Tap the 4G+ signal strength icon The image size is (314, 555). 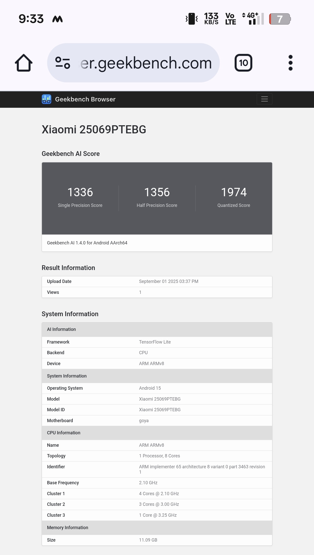click(x=253, y=19)
